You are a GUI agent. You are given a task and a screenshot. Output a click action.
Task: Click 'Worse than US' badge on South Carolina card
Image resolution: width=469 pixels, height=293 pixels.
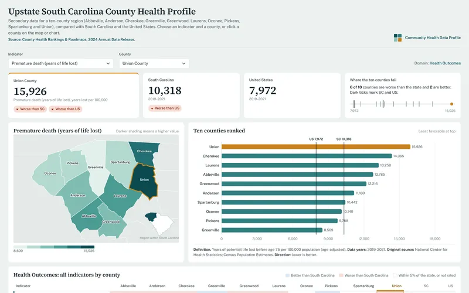pos(165,108)
